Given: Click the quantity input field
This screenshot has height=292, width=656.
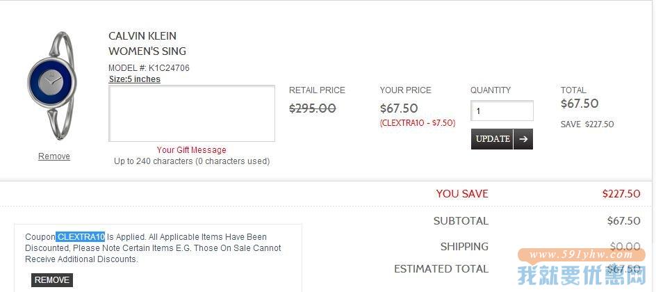Looking at the screenshot, I should click(502, 111).
